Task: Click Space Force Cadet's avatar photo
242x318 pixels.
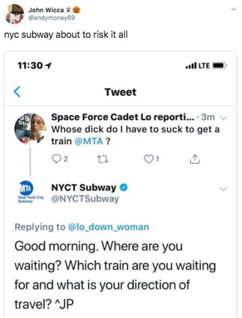Action: coord(30,128)
